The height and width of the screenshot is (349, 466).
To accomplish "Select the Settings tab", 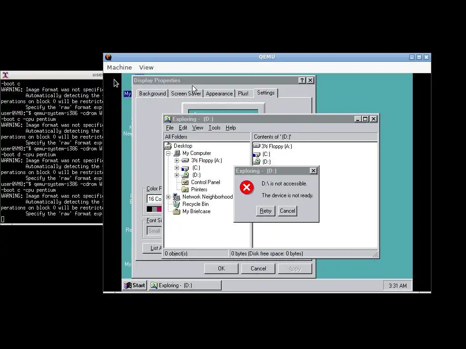I will pyautogui.click(x=266, y=93).
